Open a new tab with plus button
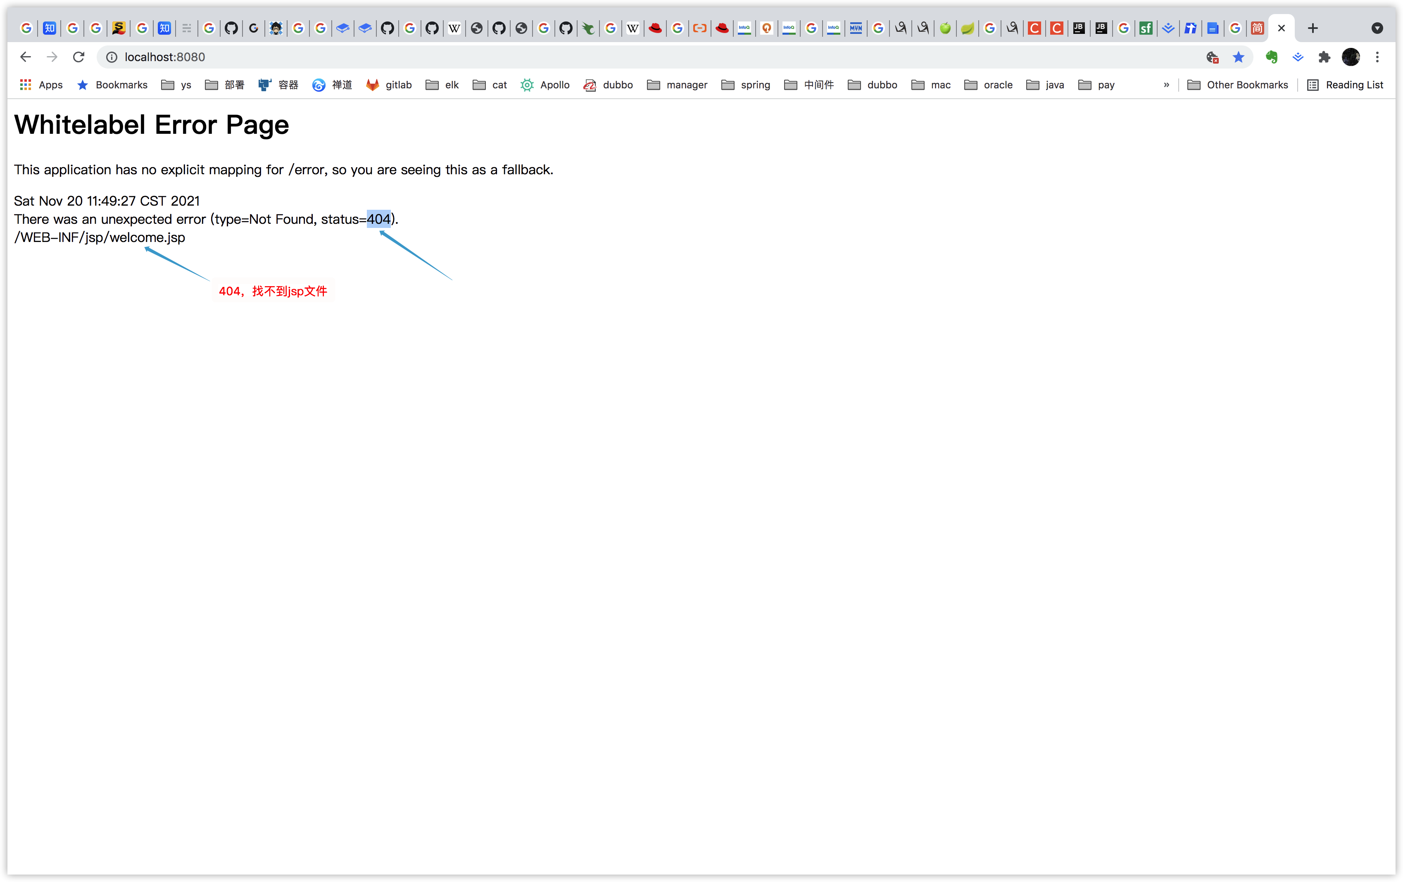Screen dimensions: 1403x882 point(1312,28)
